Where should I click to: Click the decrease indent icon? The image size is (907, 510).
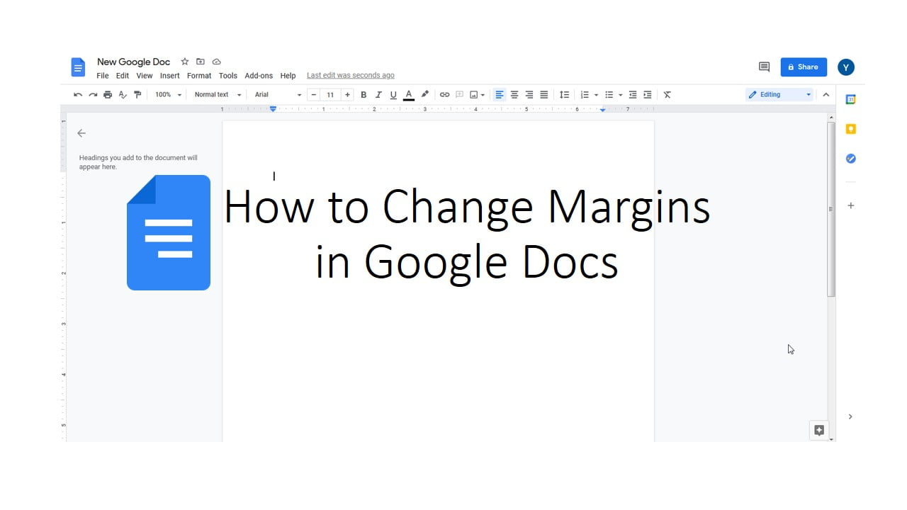pos(633,95)
